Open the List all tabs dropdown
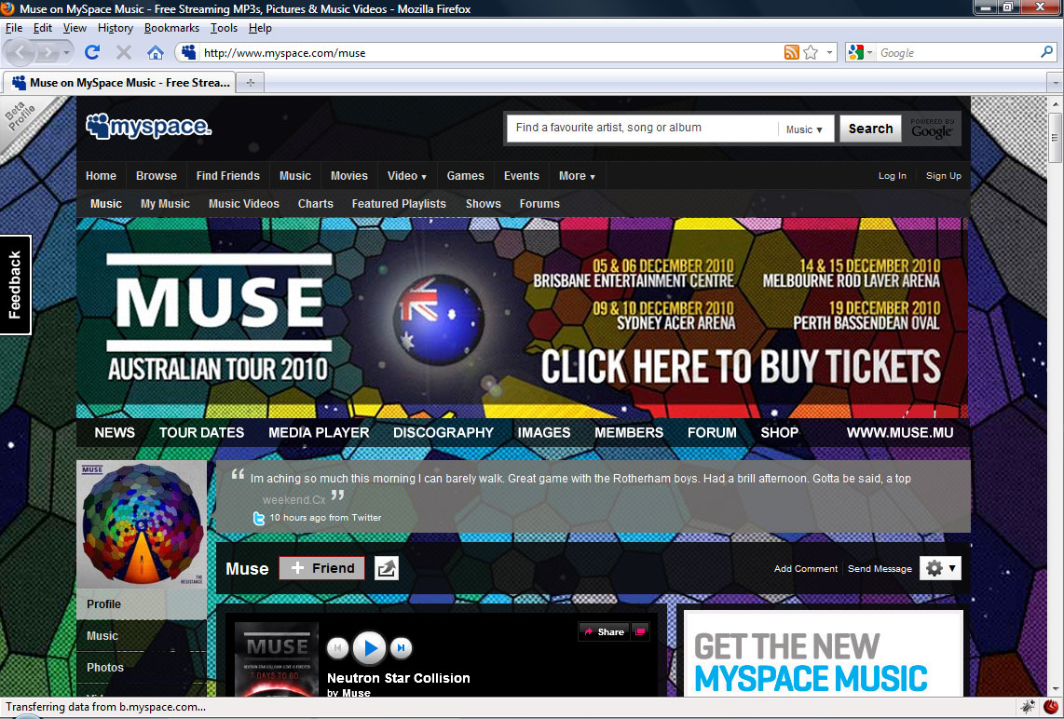Viewport: 1064px width, 719px height. point(1056,83)
